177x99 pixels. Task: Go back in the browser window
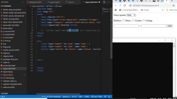coord(116,5)
